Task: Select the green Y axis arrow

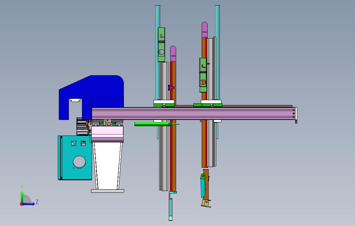Action: tap(22, 197)
